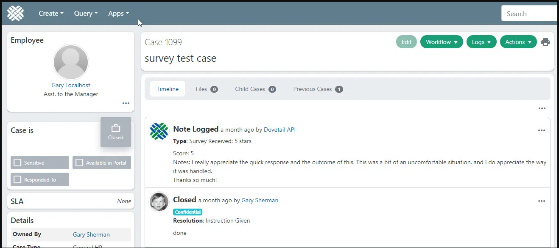Viewport: 559px width, 248px height.
Task: Toggle the Sensitive checkbox
Action: coord(18,163)
